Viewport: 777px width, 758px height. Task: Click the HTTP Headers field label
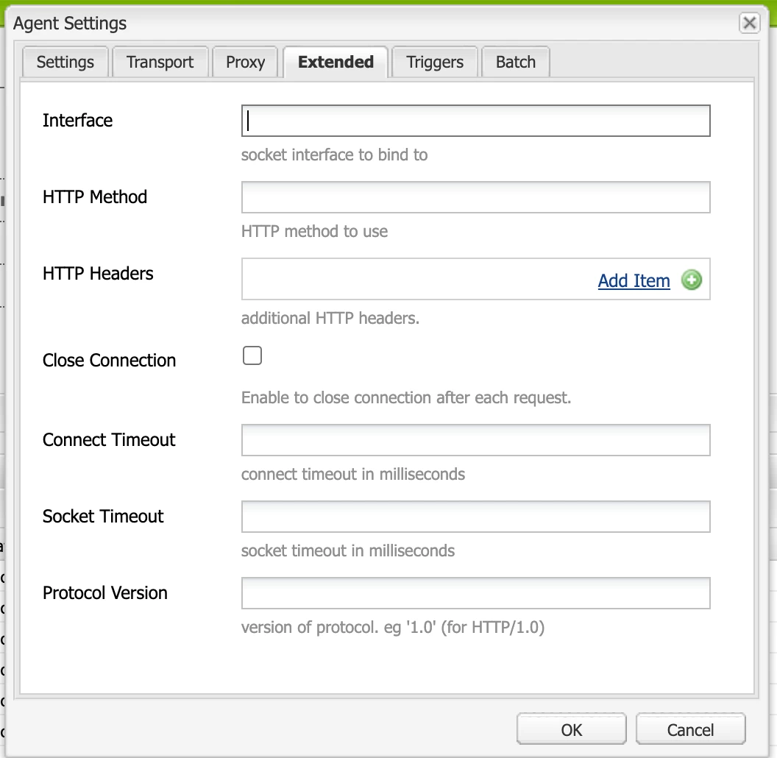pos(98,274)
